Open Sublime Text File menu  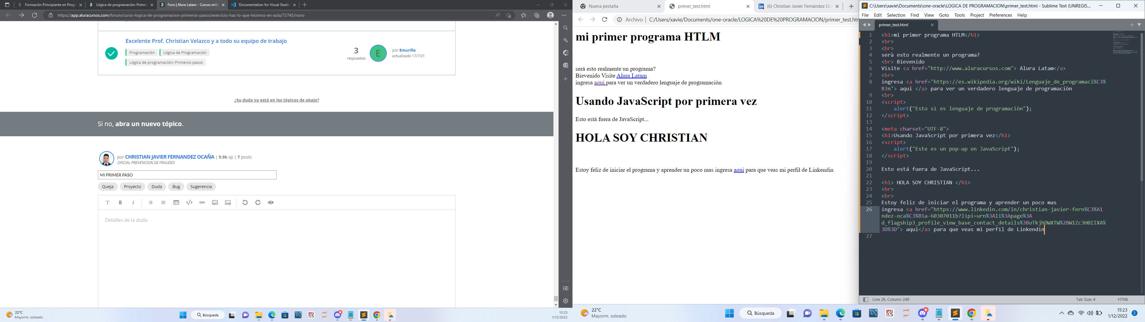coord(865,15)
